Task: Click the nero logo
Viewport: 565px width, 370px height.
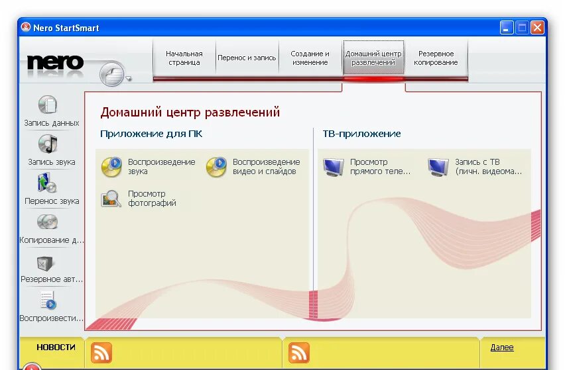Action: (55, 63)
